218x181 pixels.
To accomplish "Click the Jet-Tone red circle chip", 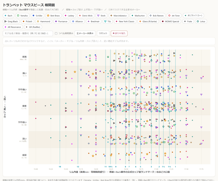I will click(174, 16).
